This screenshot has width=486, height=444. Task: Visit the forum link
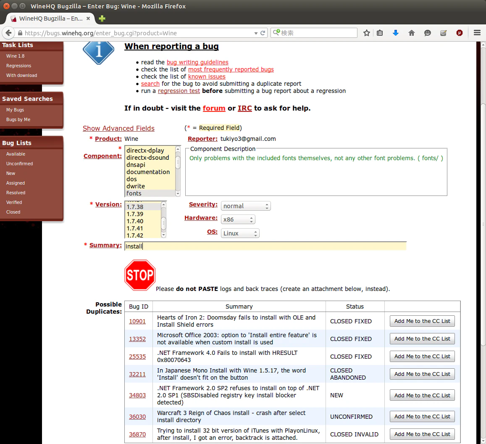pyautogui.click(x=214, y=108)
